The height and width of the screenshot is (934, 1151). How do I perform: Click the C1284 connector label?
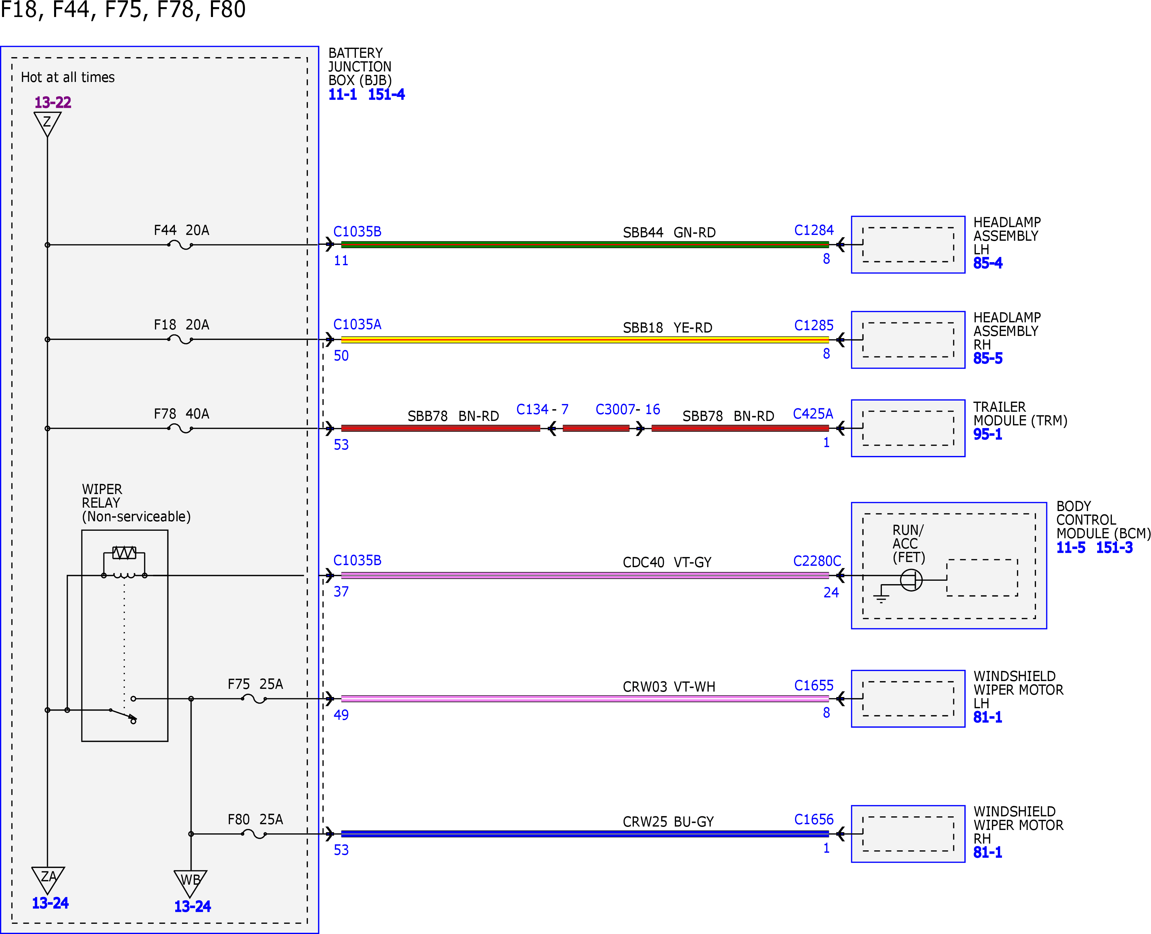813,230
